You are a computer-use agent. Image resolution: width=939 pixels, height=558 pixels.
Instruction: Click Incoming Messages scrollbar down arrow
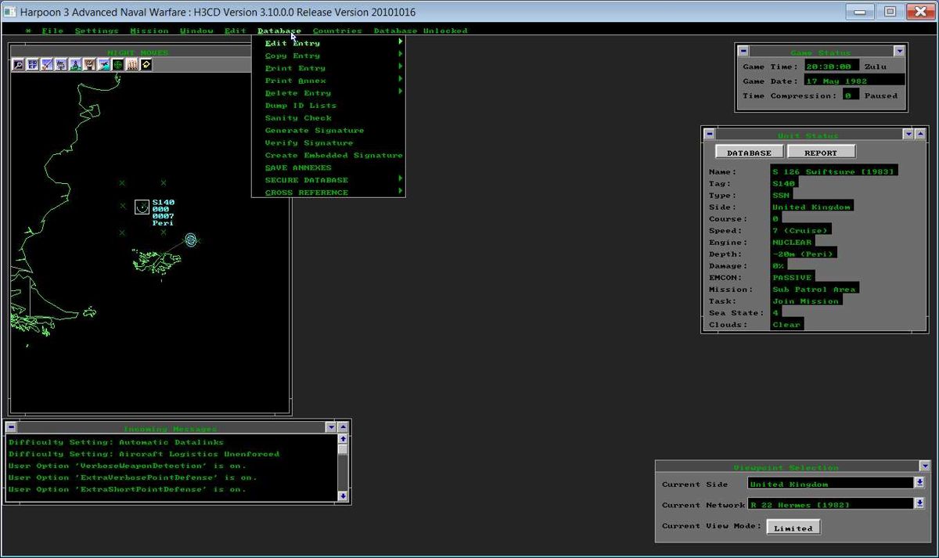(x=343, y=495)
